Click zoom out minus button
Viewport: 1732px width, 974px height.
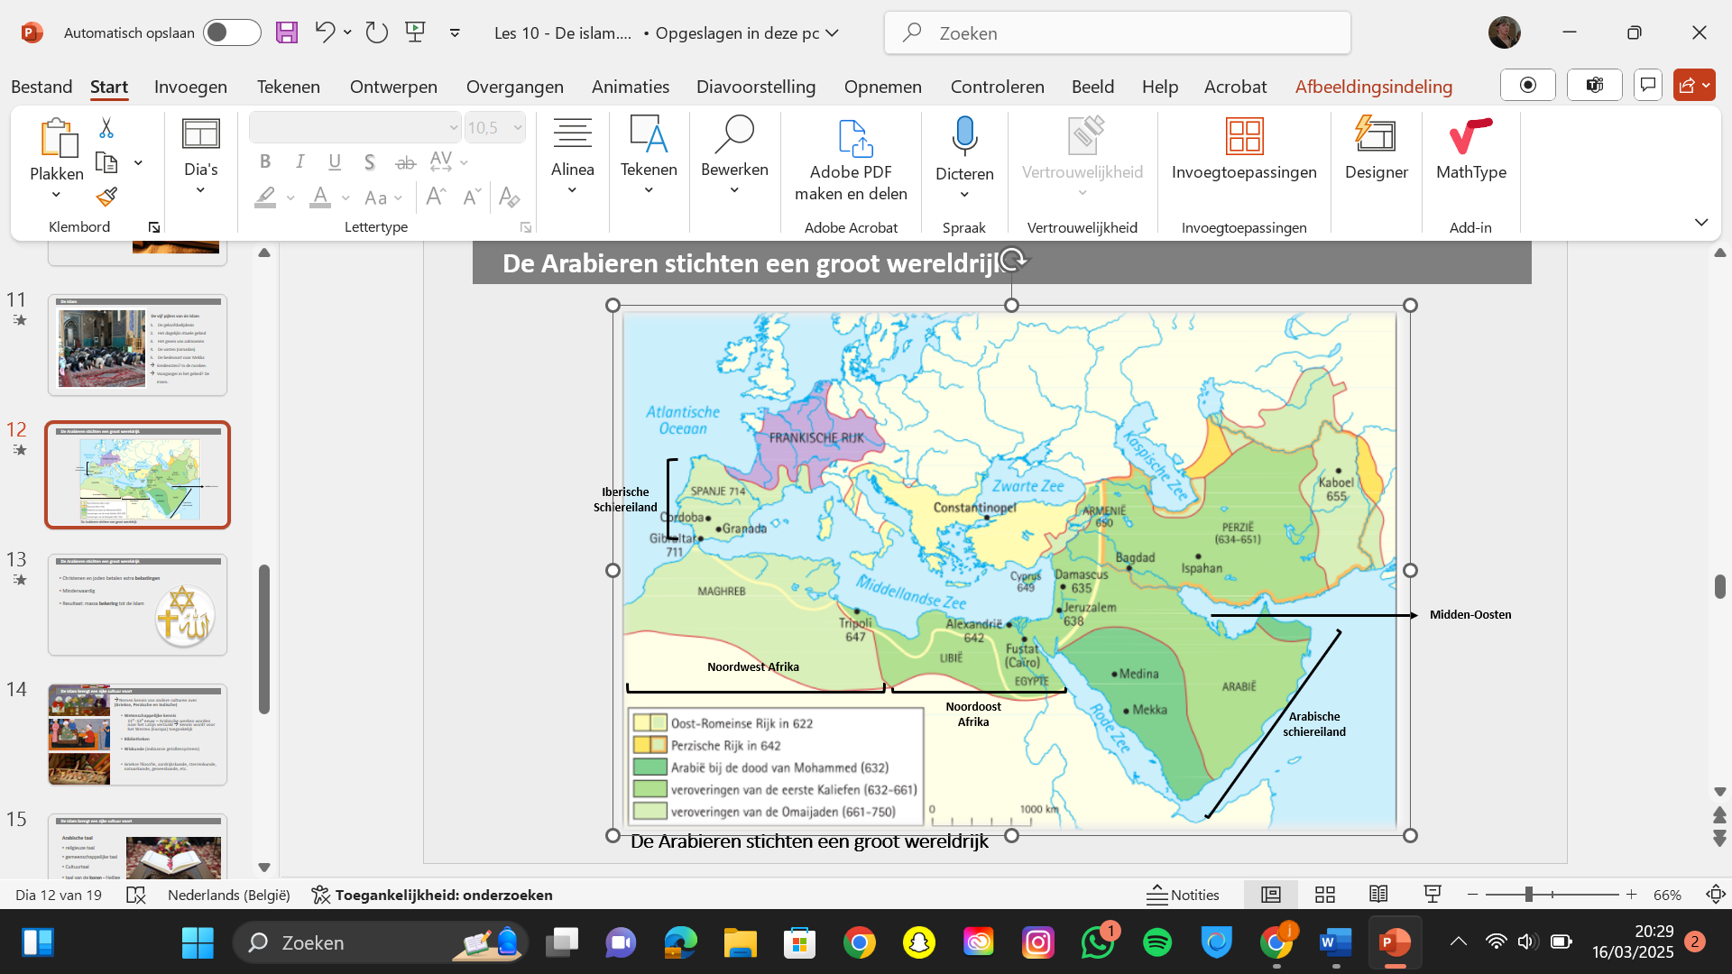(1472, 895)
